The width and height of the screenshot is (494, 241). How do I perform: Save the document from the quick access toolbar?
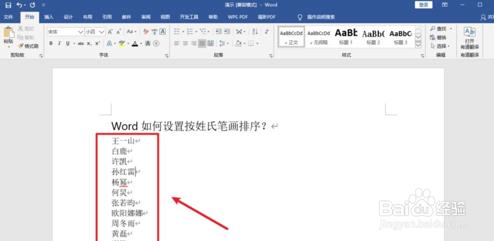pyautogui.click(x=8, y=5)
